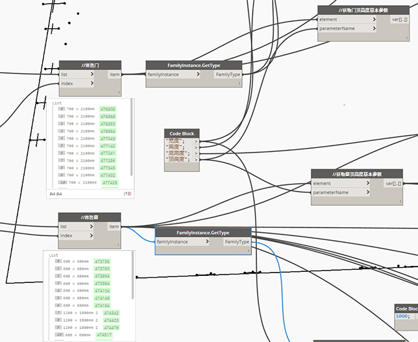Click the 1000 value in the bottom-right Code Block
The width and height of the screenshot is (418, 342).
(x=402, y=316)
